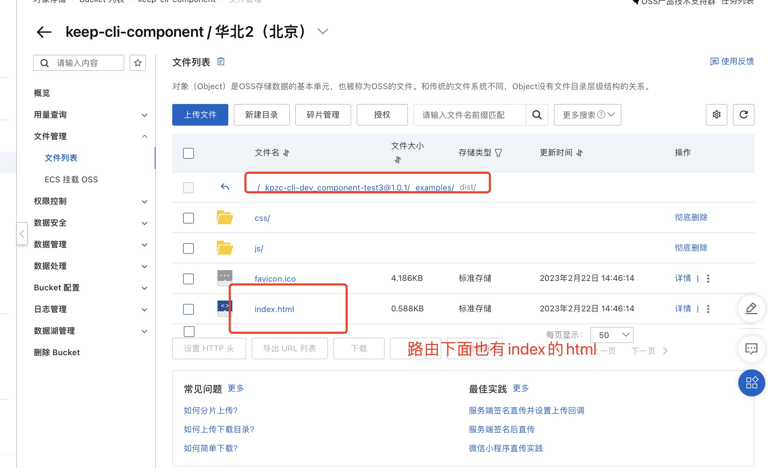Open ECS 挂载 OSS in the sidebar
Viewport: 768px width, 468px height.
pos(71,180)
